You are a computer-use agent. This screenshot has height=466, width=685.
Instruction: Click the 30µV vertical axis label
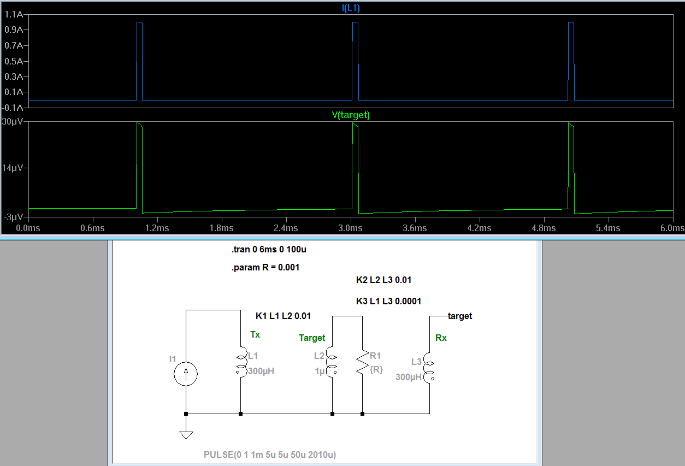tap(13, 121)
